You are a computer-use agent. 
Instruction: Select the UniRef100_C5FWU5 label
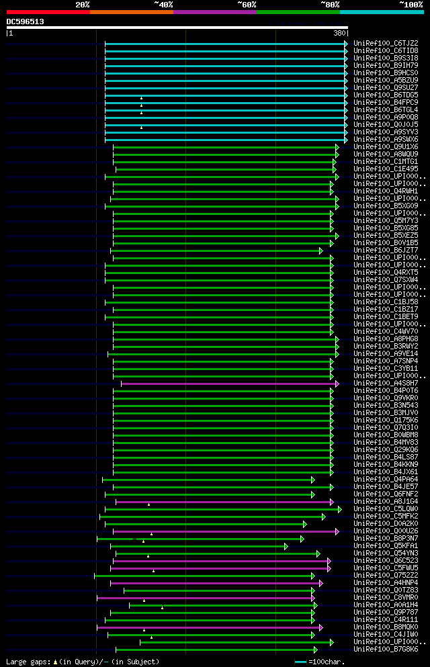coord(386,568)
